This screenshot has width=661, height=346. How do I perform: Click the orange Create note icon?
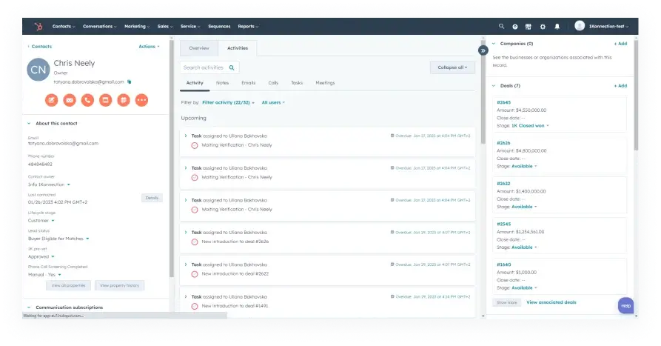tap(51, 100)
